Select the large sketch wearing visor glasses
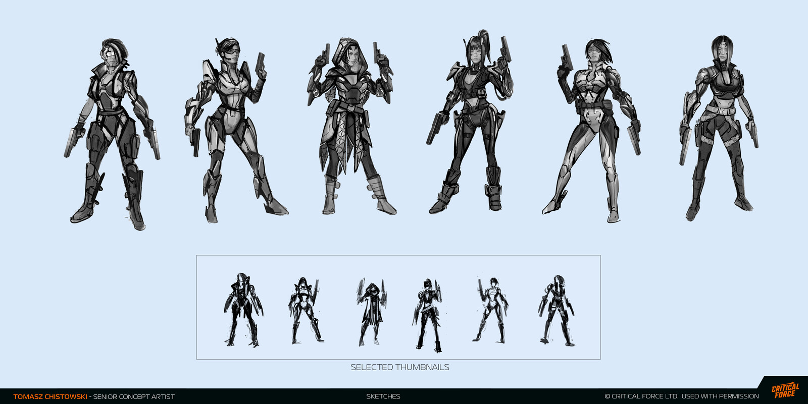 pos(236,130)
